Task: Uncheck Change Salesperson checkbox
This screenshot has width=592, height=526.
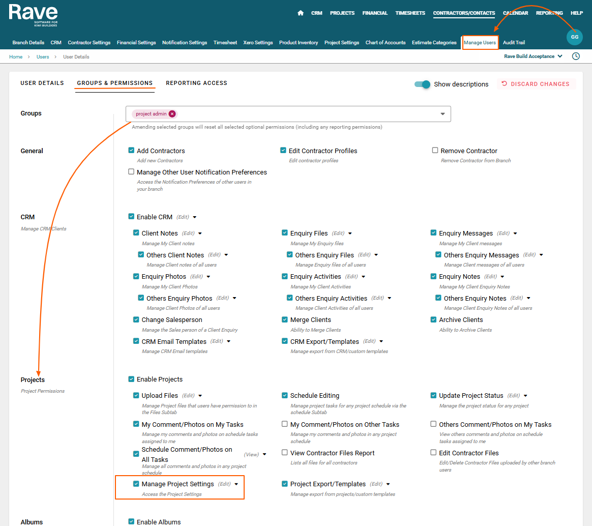Action: (136, 319)
